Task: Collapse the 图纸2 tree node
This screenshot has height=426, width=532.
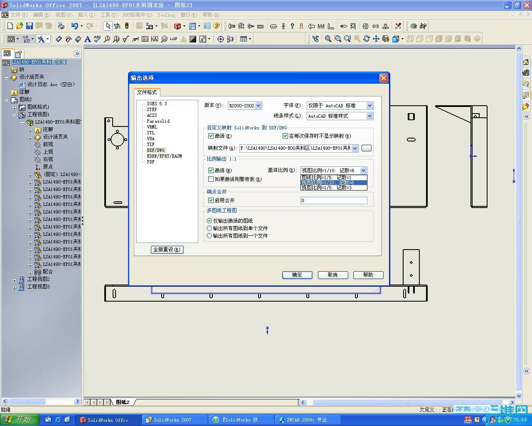Action: pyautogui.click(x=7, y=100)
